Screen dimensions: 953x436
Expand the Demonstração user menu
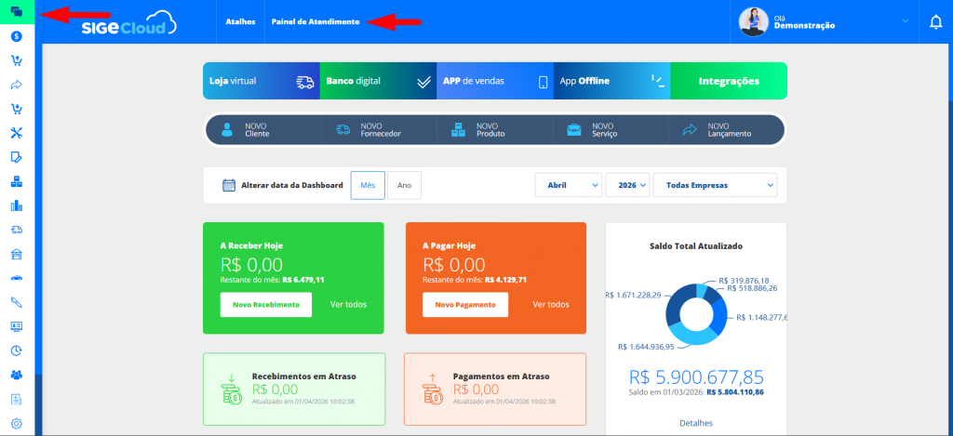pos(825,22)
